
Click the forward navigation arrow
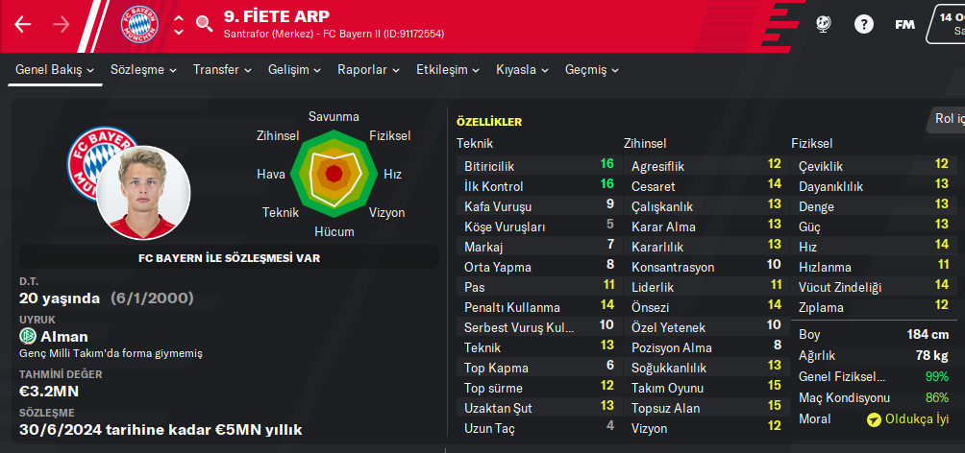(x=62, y=25)
